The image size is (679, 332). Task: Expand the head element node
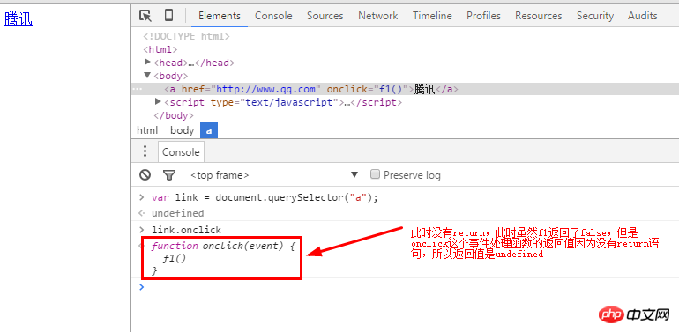click(147, 63)
